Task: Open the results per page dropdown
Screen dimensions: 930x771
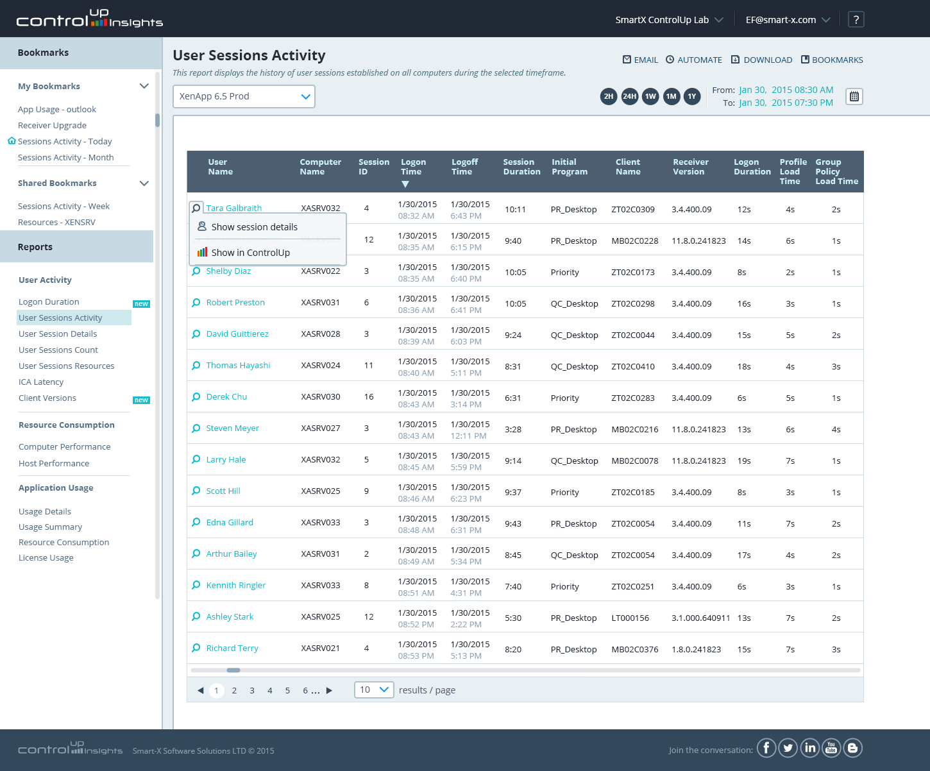Action: pyautogui.click(x=374, y=690)
